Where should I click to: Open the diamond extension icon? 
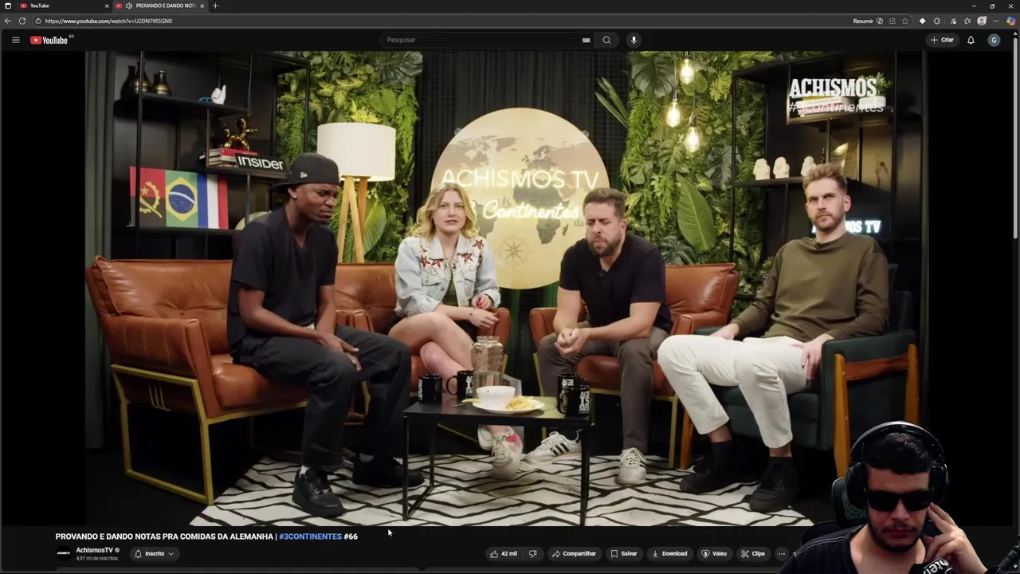(923, 21)
